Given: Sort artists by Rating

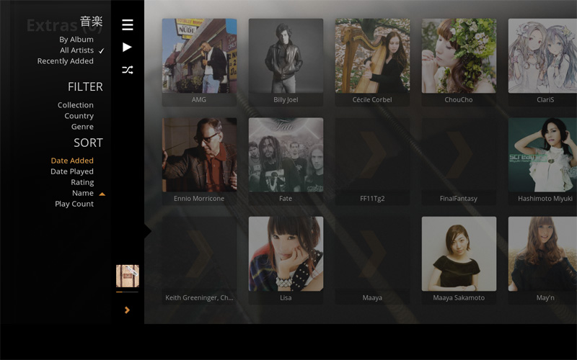Looking at the screenshot, I should [x=82, y=182].
